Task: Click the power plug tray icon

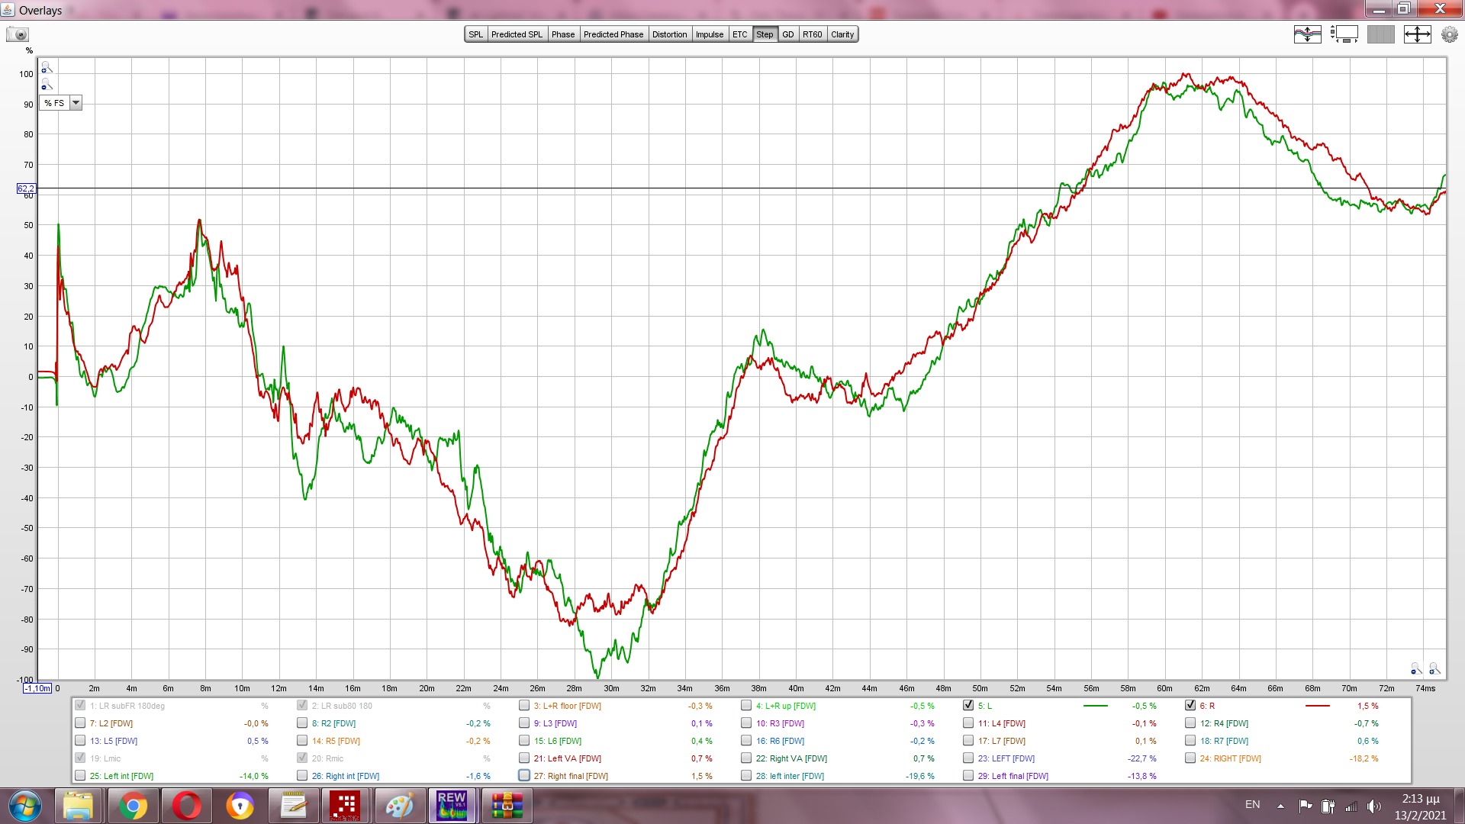Action: tap(1328, 806)
